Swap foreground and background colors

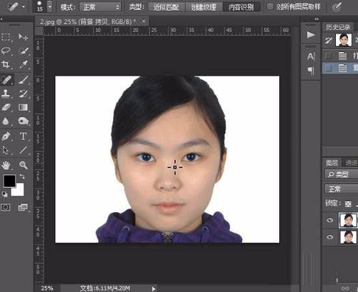tap(22, 176)
